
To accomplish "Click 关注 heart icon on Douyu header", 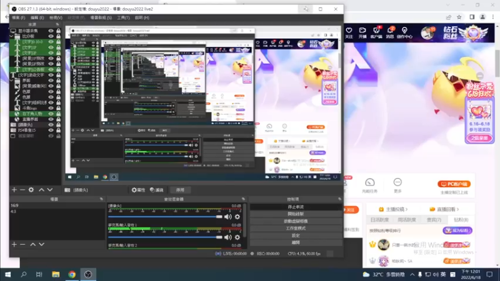I will click(349, 32).
